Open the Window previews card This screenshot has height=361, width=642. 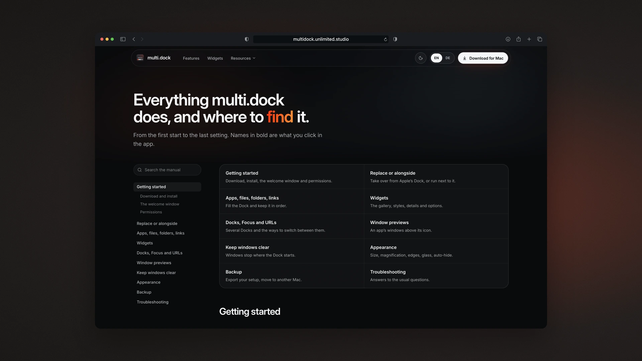coord(436,226)
